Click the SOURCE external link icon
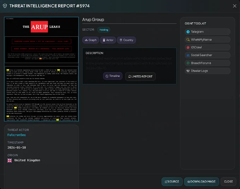The height and width of the screenshot is (189, 240). point(166,182)
